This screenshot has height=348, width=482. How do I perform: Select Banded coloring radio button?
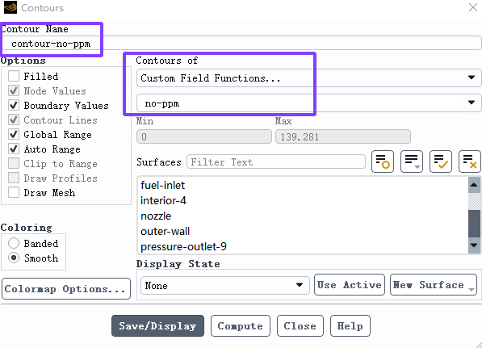point(14,243)
